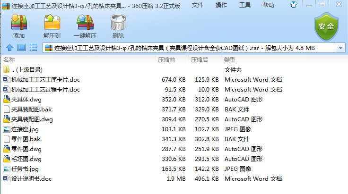
Task: Click the green 安全 security shield badge
Action: (326, 26)
